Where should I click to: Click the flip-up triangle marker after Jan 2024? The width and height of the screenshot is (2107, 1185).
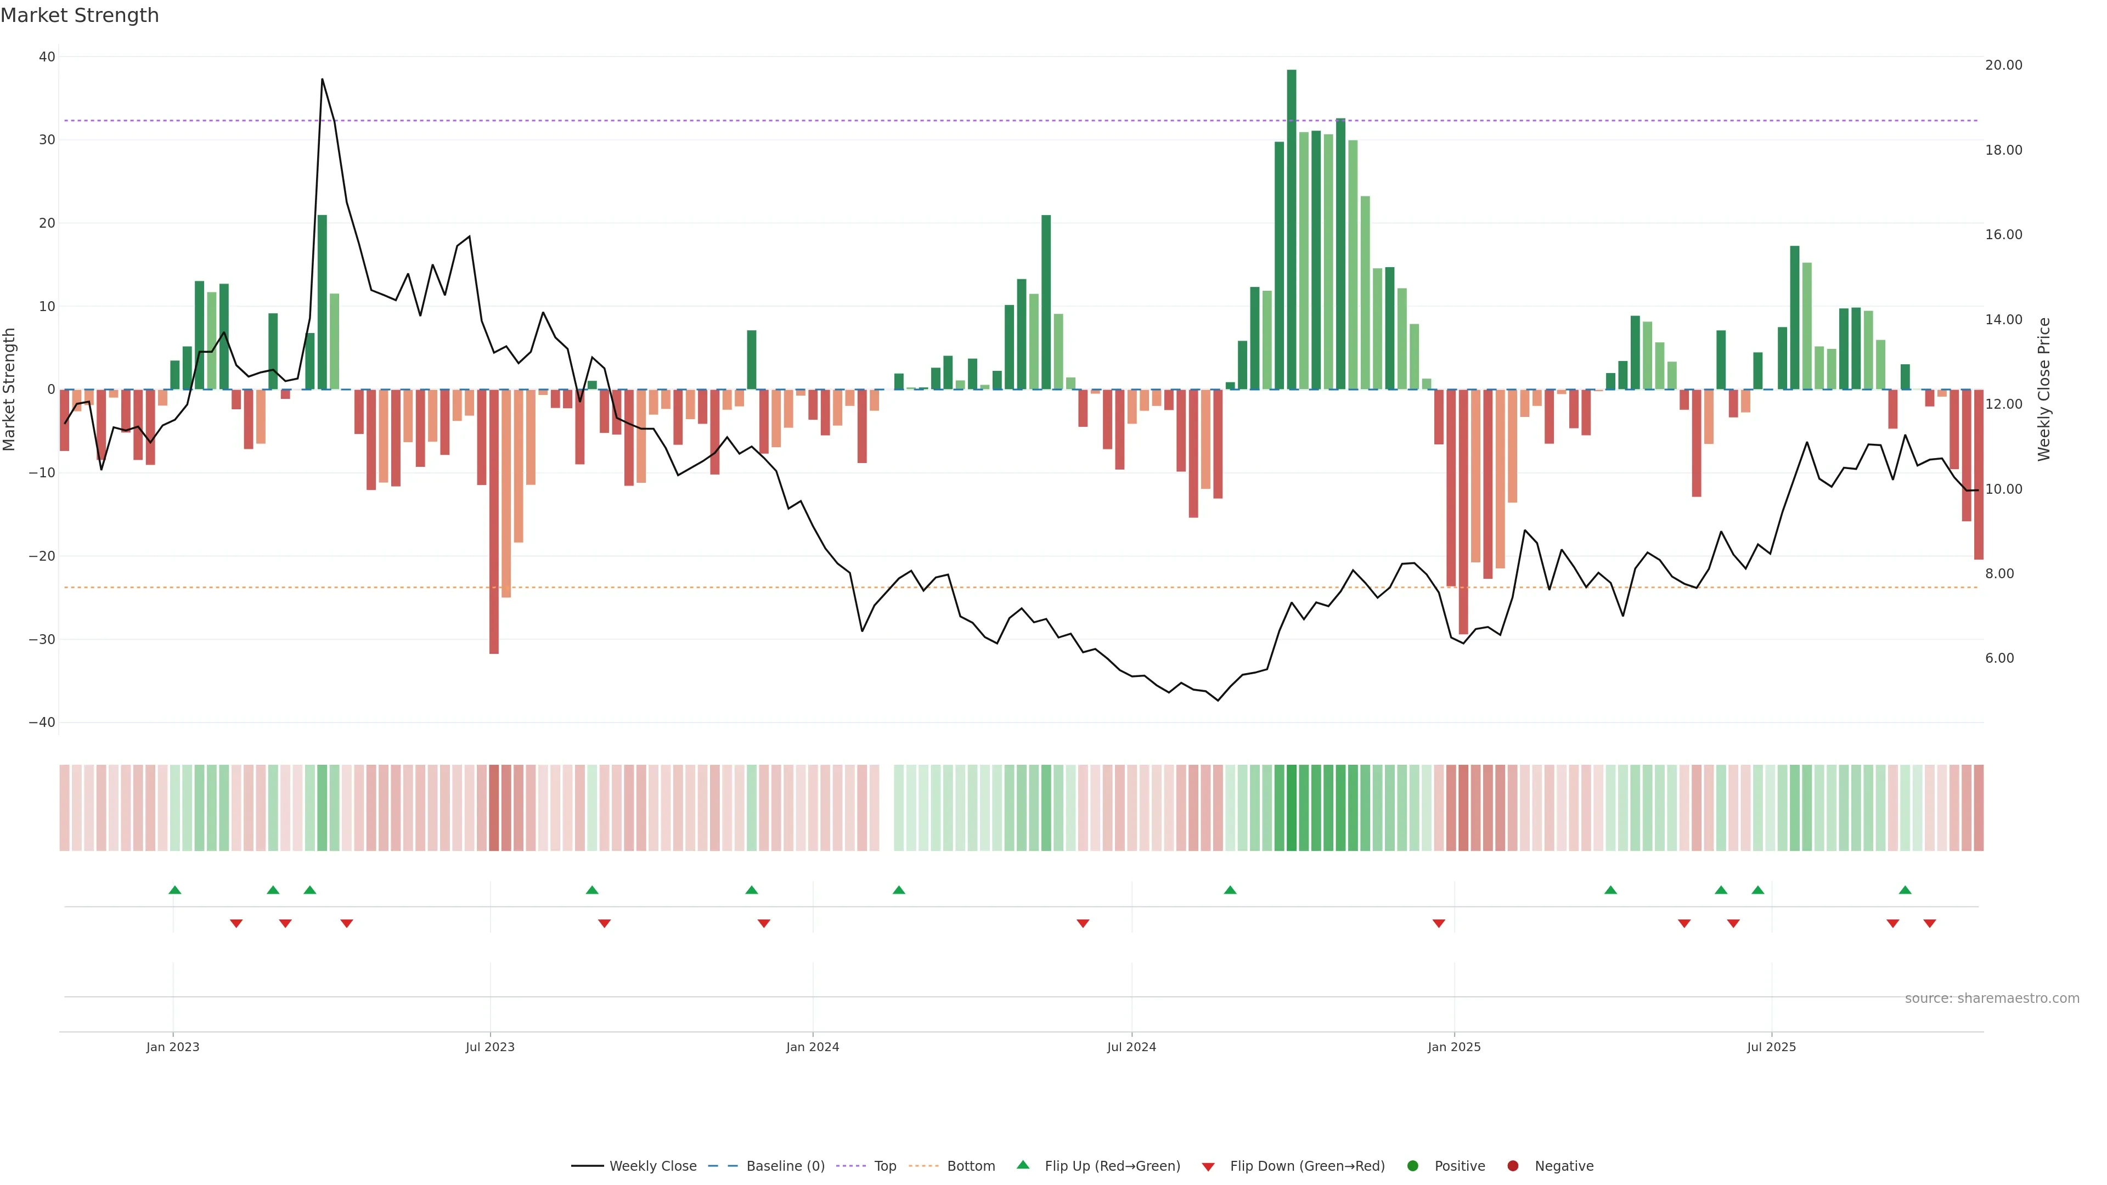[x=899, y=890]
